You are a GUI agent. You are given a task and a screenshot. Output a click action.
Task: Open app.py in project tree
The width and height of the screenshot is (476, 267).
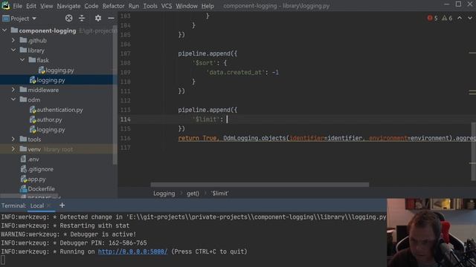coord(33,179)
